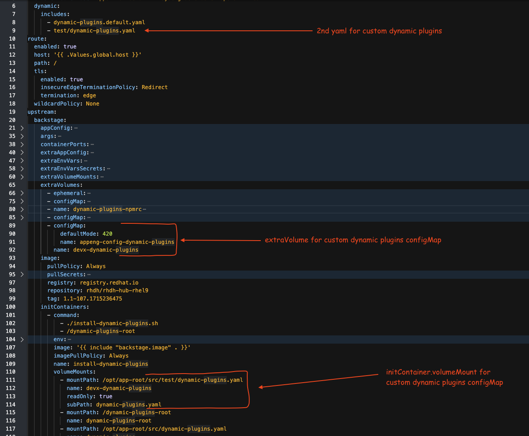Expand the extraEnvVarsSecrets section
Image resolution: width=529 pixels, height=436 pixels.
coord(22,169)
